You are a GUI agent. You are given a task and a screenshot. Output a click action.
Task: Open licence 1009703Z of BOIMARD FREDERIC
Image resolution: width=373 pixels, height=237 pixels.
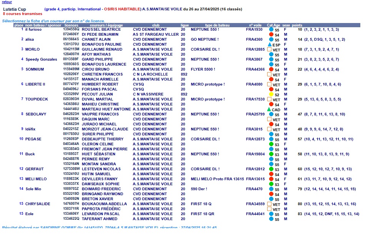[x=71, y=189]
